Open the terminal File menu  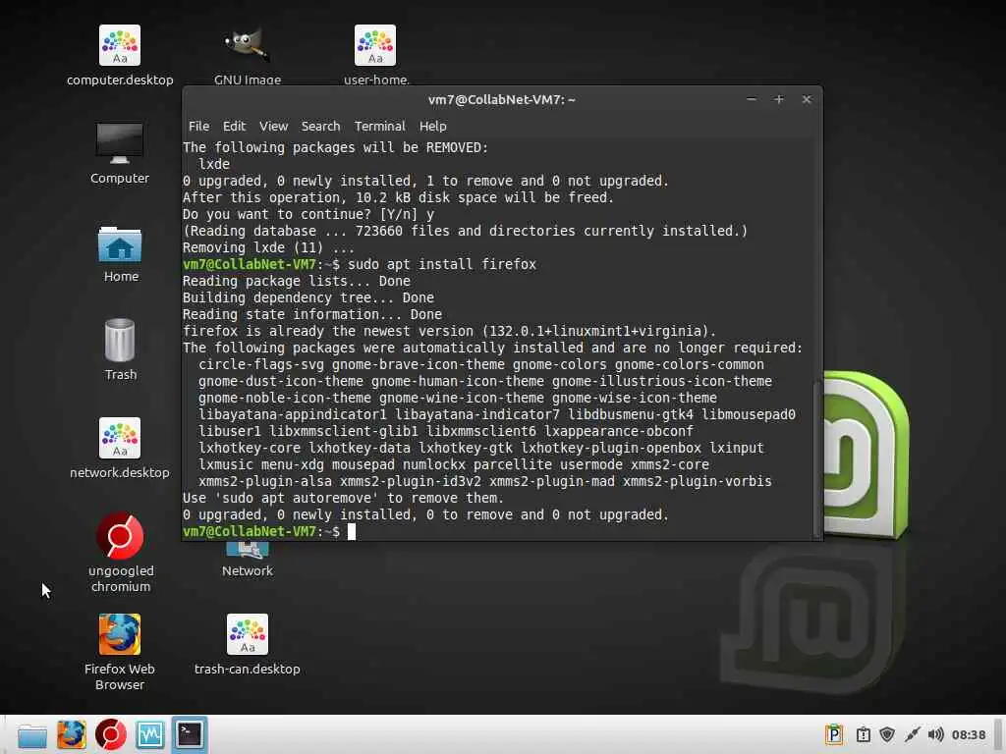[x=198, y=127]
